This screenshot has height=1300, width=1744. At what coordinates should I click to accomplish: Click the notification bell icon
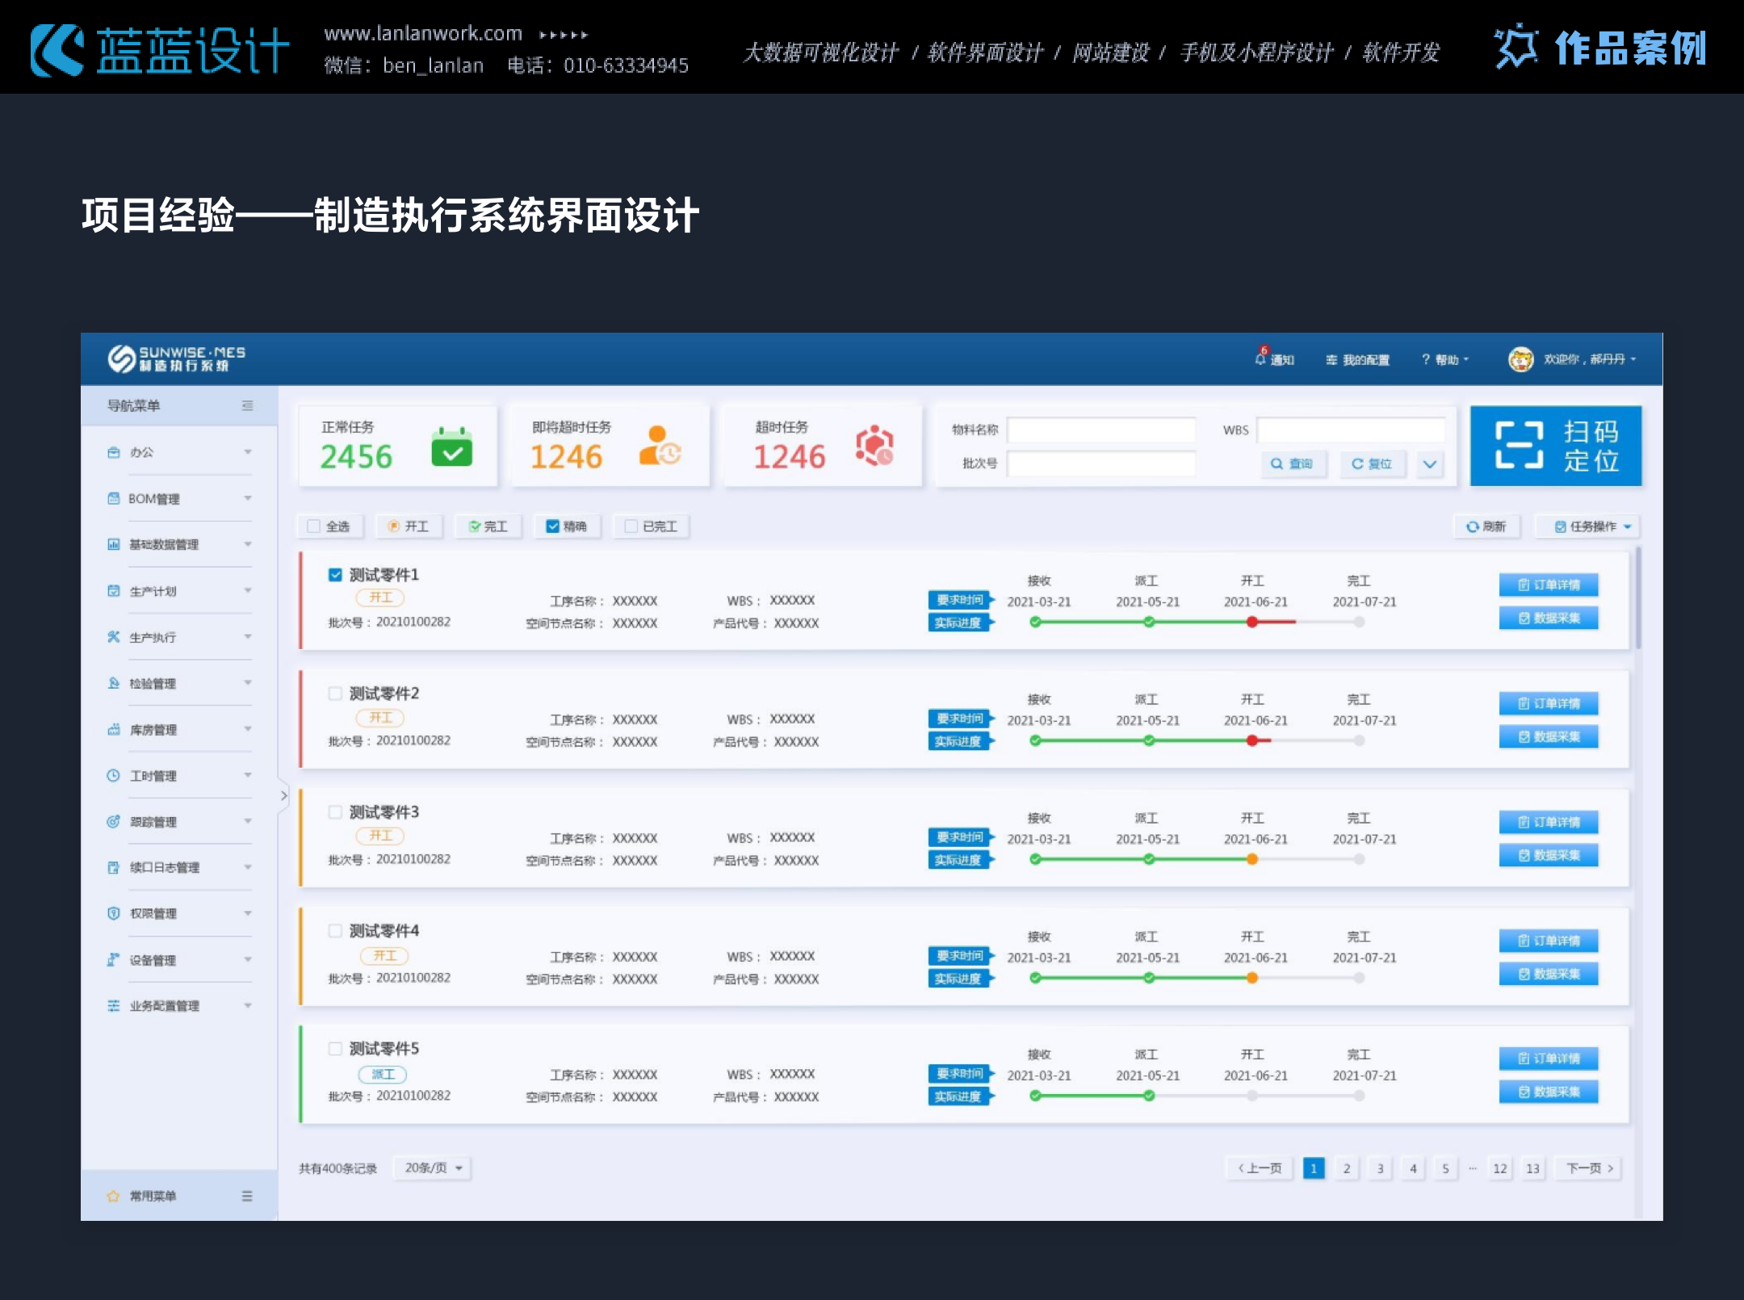[1260, 359]
